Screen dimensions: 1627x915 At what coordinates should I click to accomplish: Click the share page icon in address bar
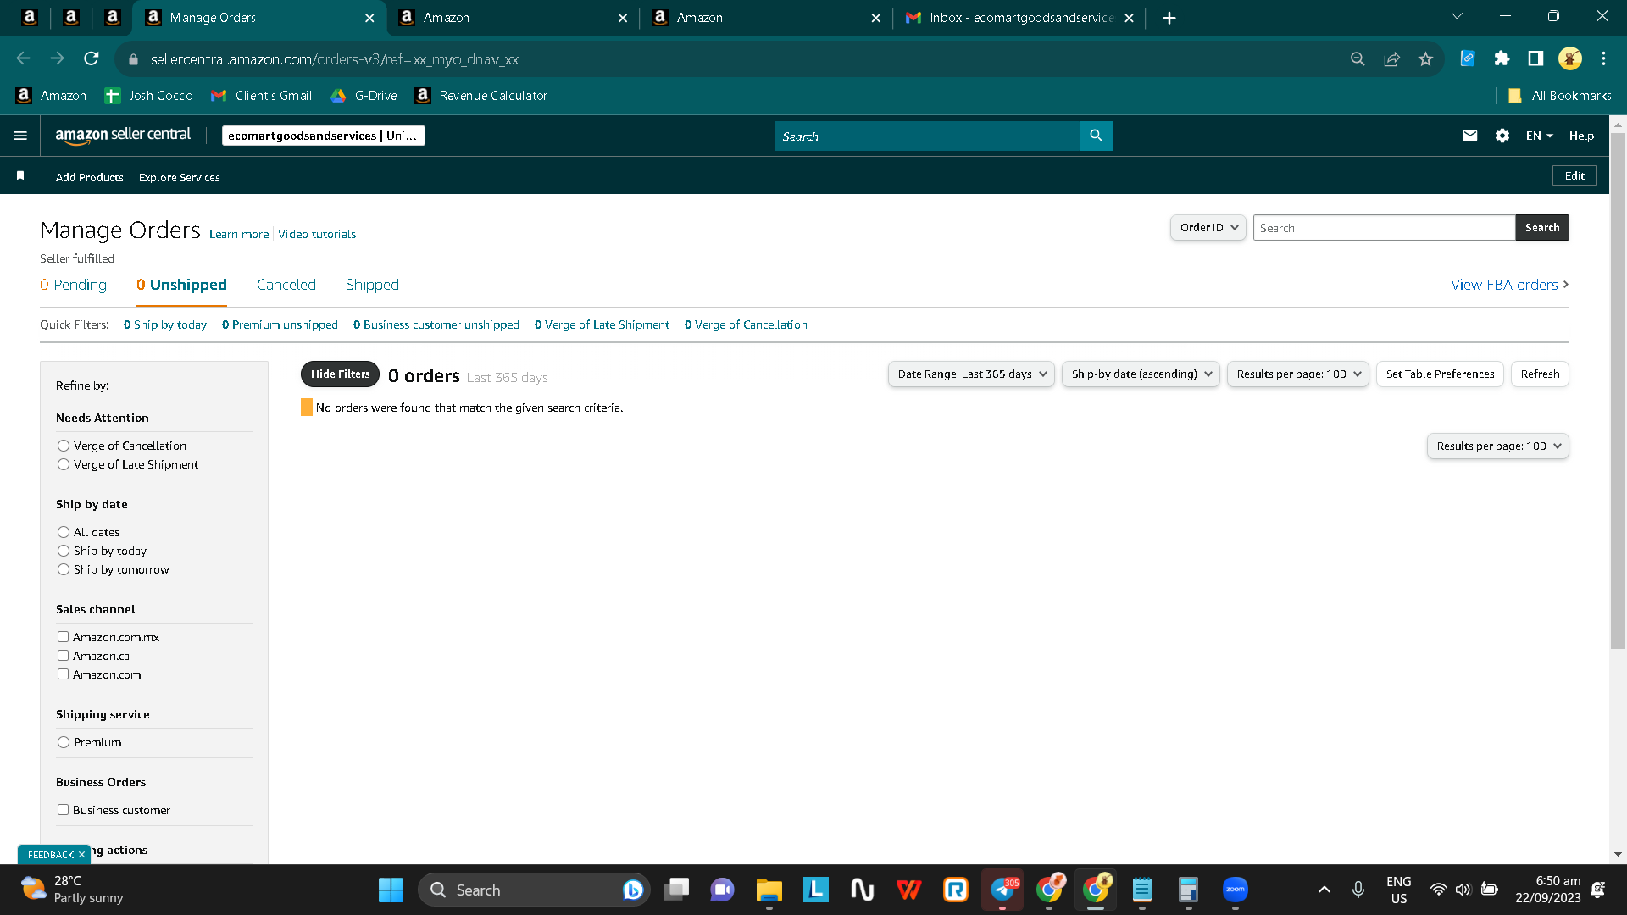(1392, 58)
